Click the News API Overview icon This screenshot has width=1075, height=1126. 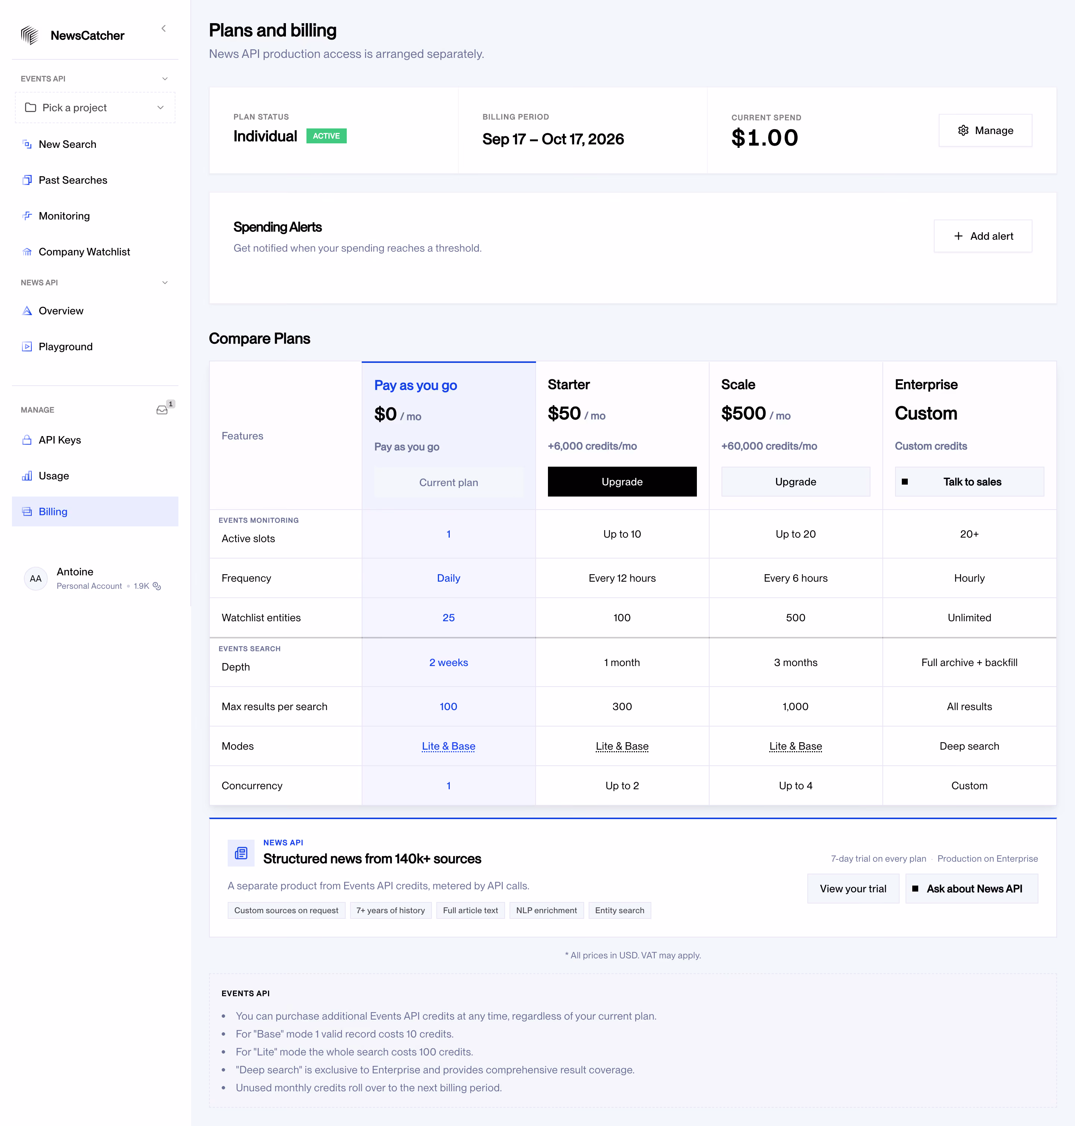pos(27,311)
